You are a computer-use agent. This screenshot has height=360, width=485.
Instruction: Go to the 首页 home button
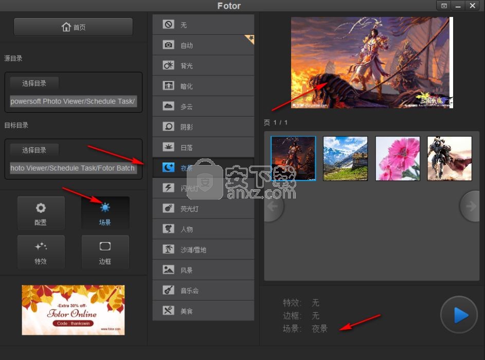[x=74, y=27]
